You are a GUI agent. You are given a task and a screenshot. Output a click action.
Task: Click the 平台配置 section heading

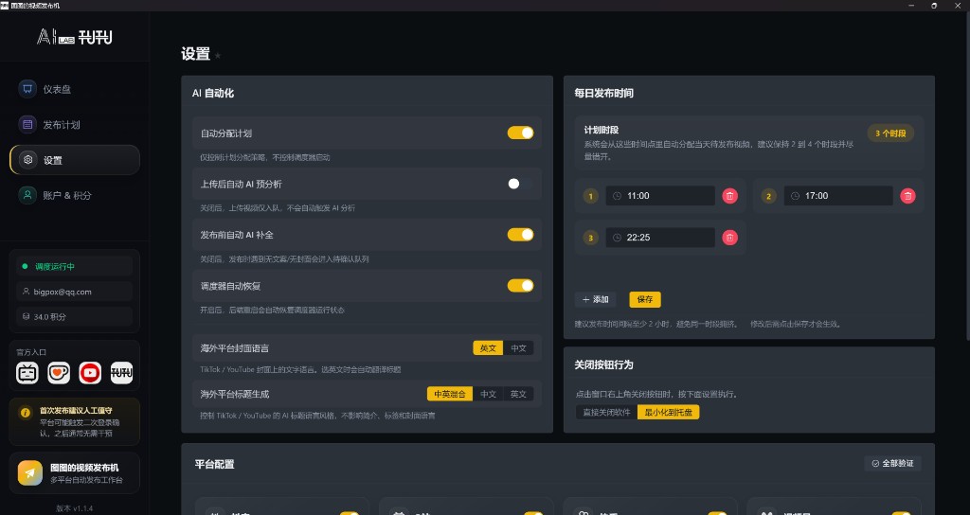click(215, 464)
